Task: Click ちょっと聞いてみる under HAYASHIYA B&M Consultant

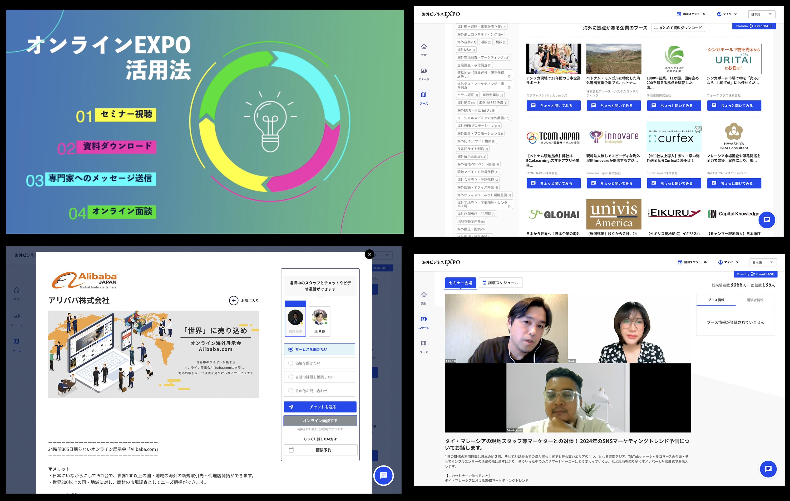Action: [x=734, y=183]
